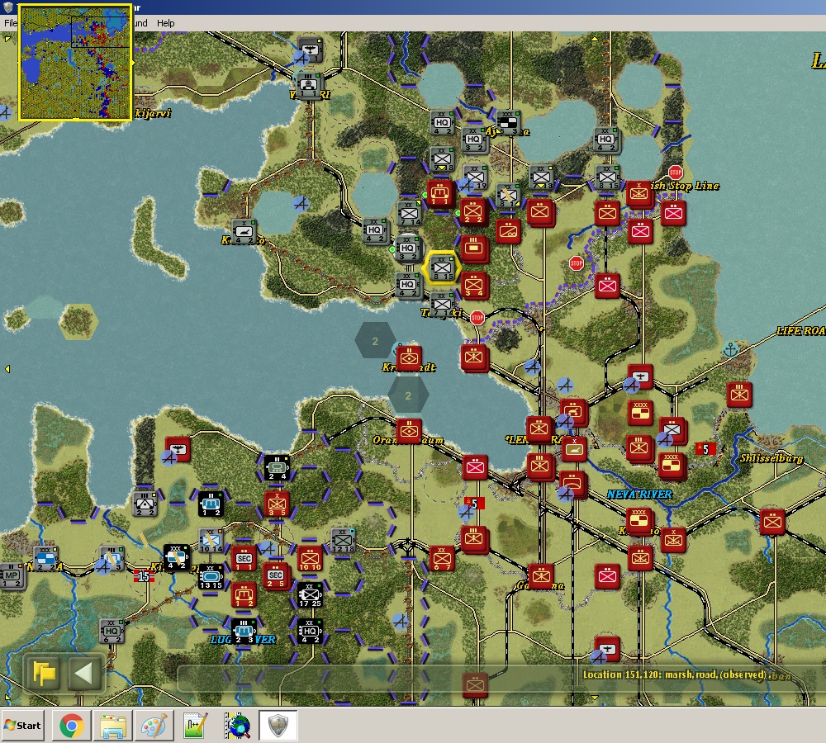Select the black HQ unit marked 4 2
This screenshot has height=743, width=826.
point(310,632)
